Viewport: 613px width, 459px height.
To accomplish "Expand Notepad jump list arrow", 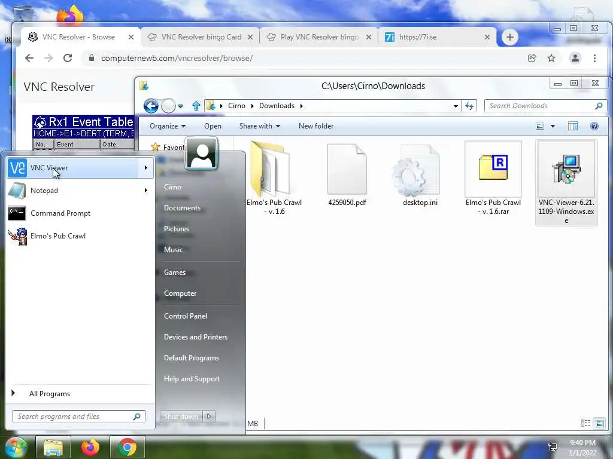I will point(146,191).
